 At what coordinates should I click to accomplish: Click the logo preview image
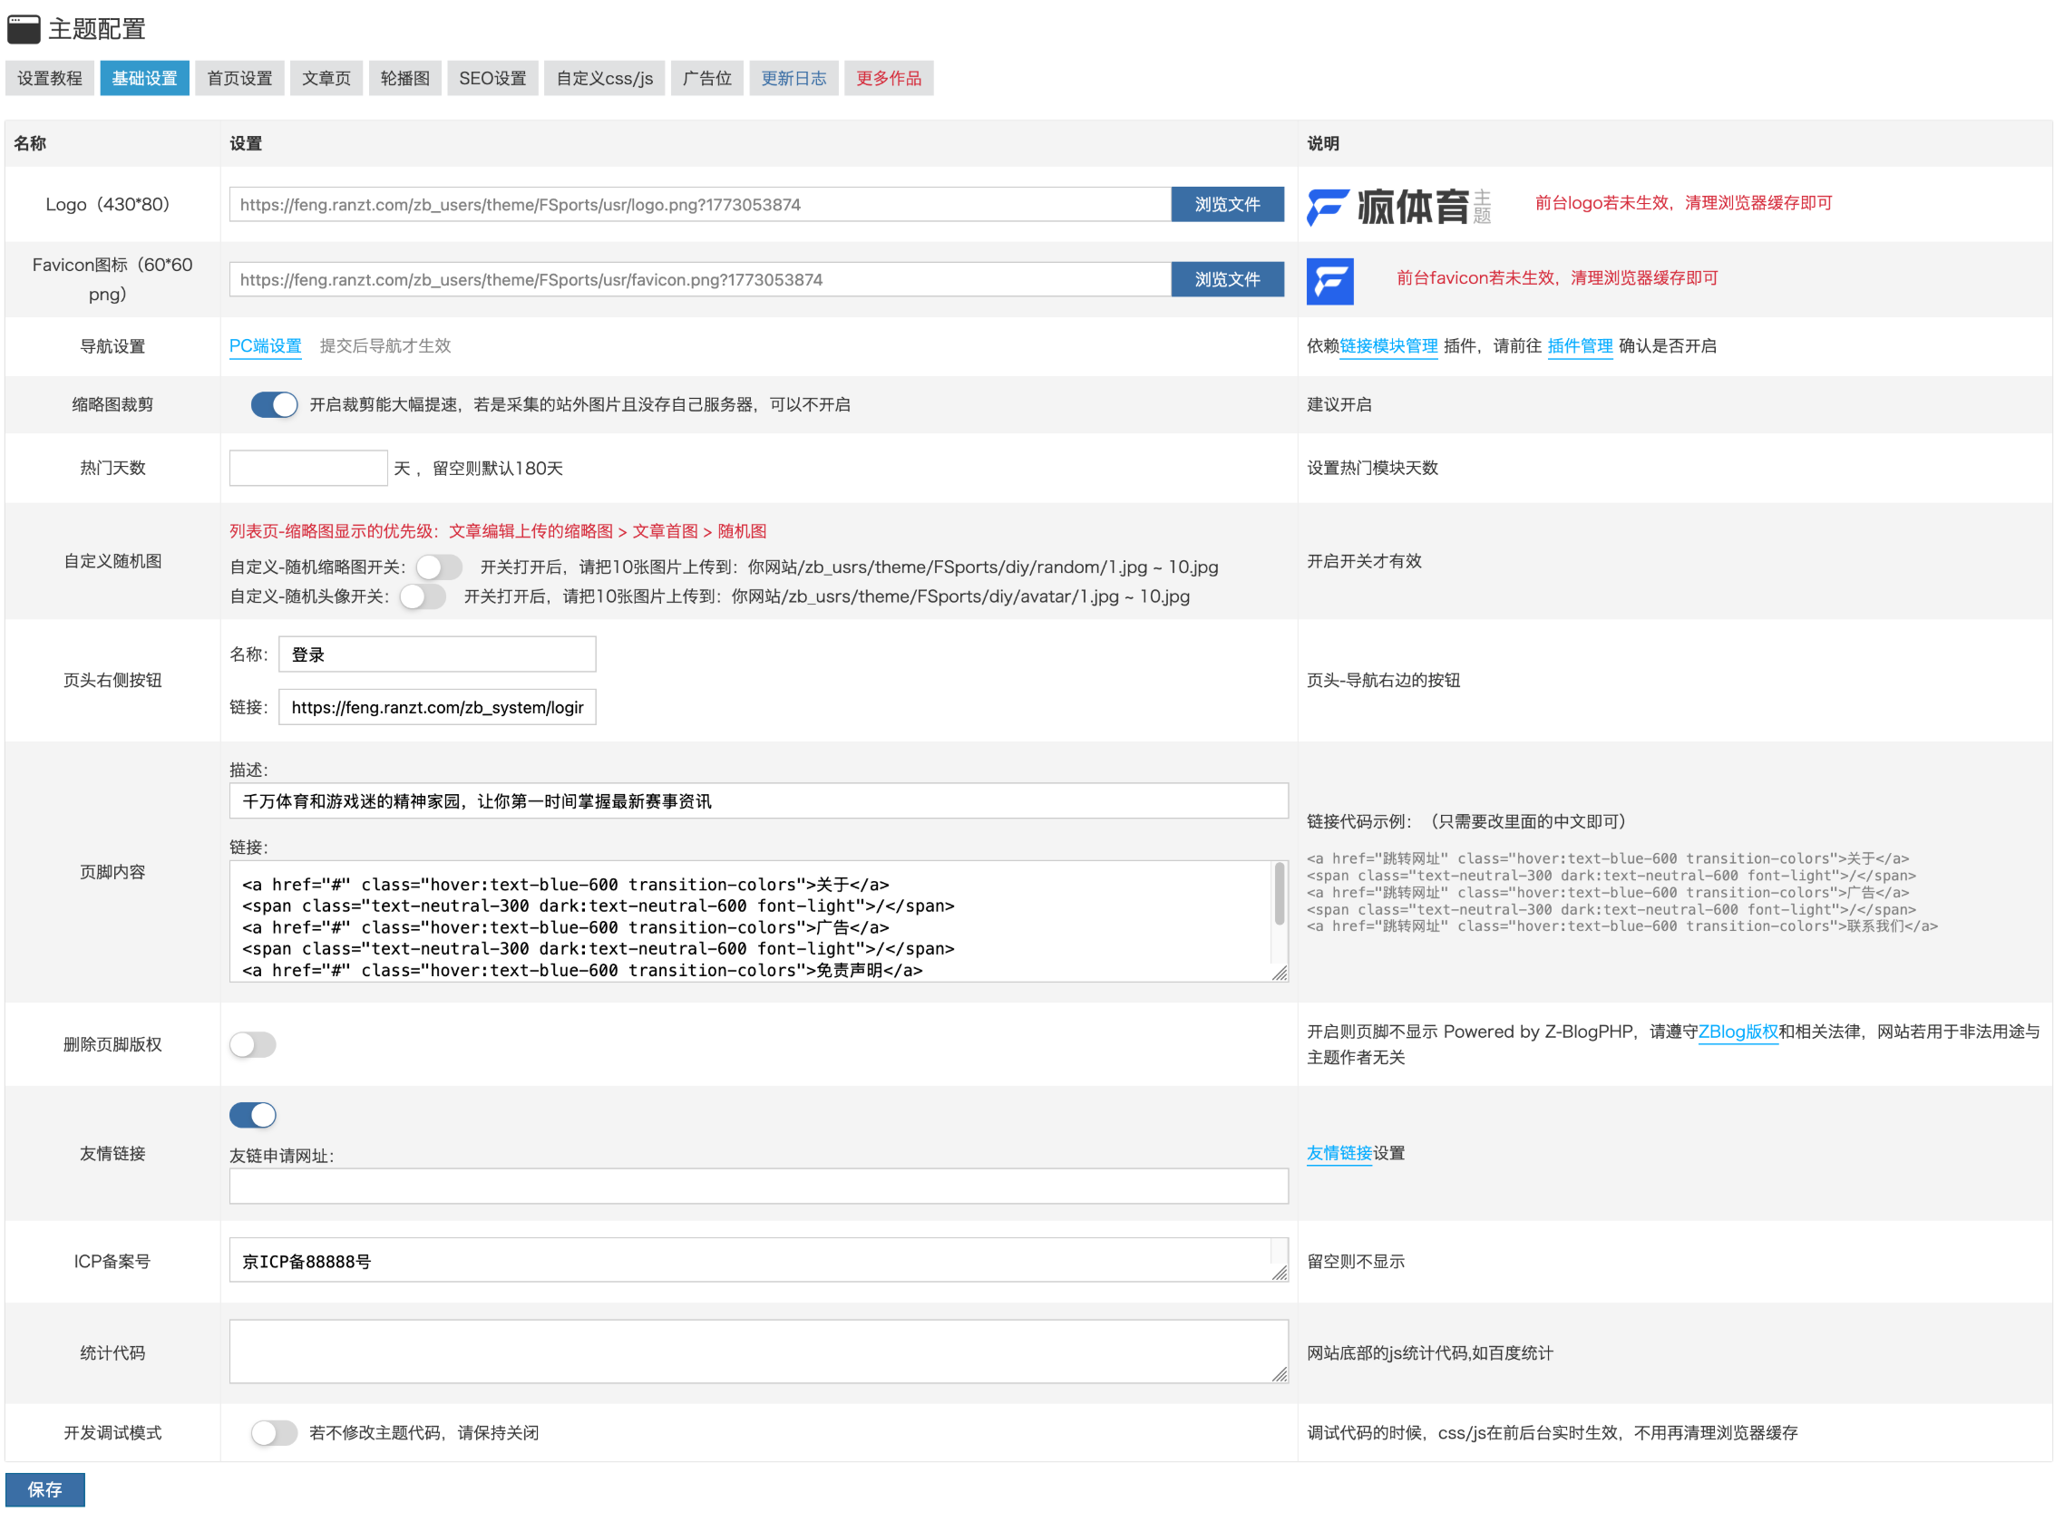click(x=1398, y=206)
